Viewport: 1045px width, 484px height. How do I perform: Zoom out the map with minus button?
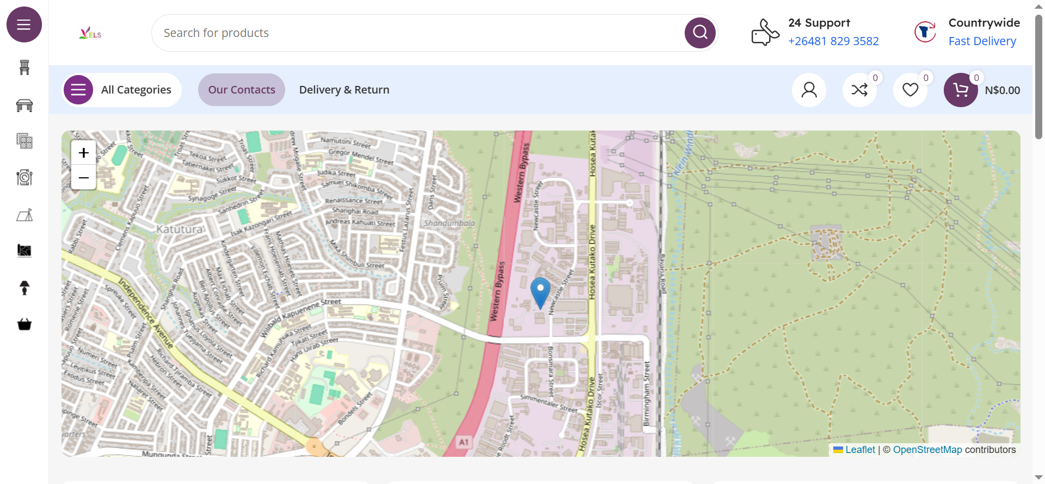click(84, 177)
